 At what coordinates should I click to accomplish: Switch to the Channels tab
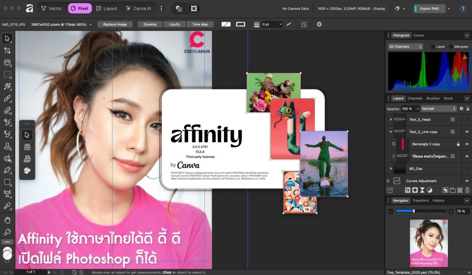click(415, 98)
